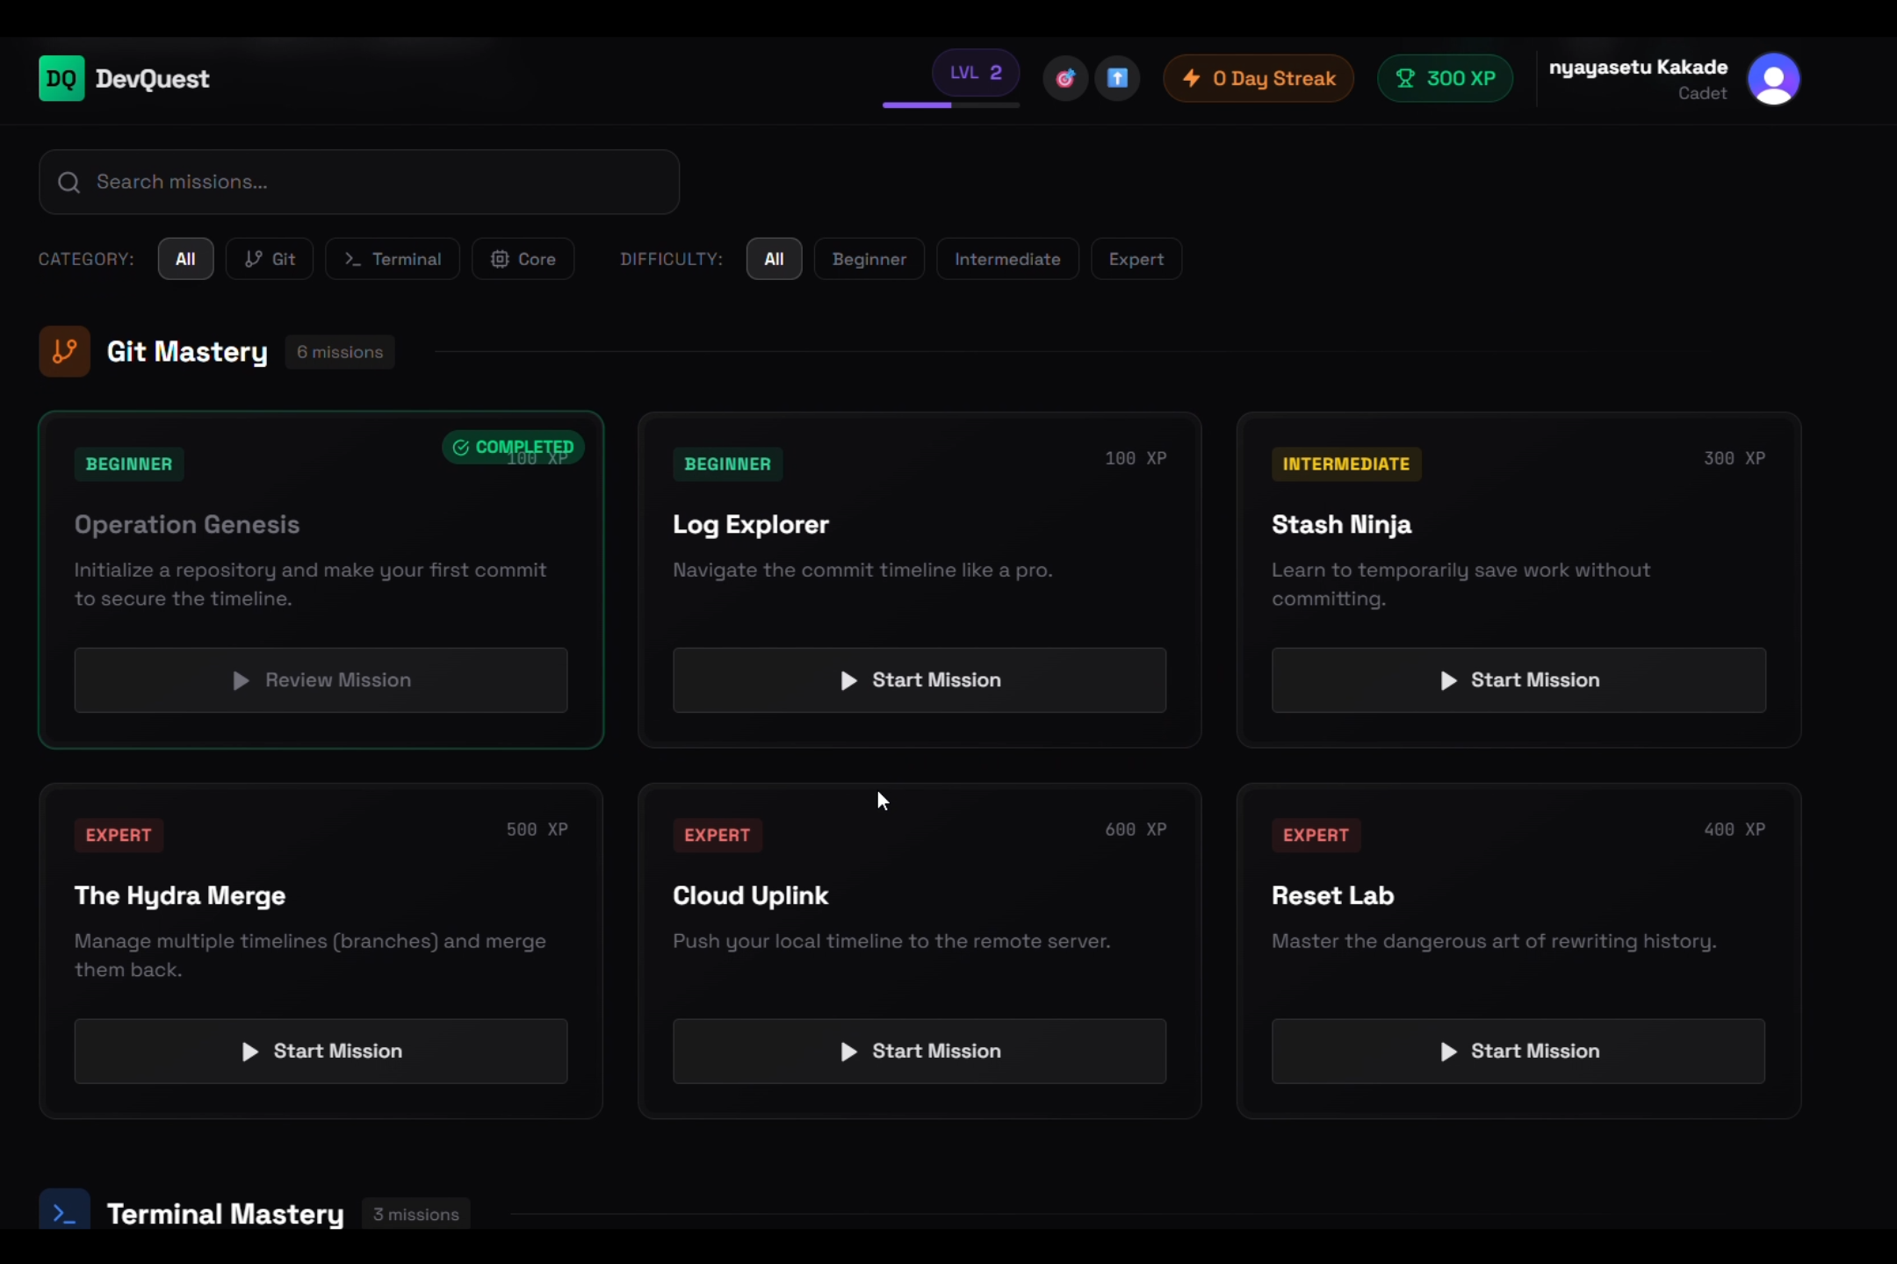Click the target/dart achievement badge icon

click(1065, 79)
